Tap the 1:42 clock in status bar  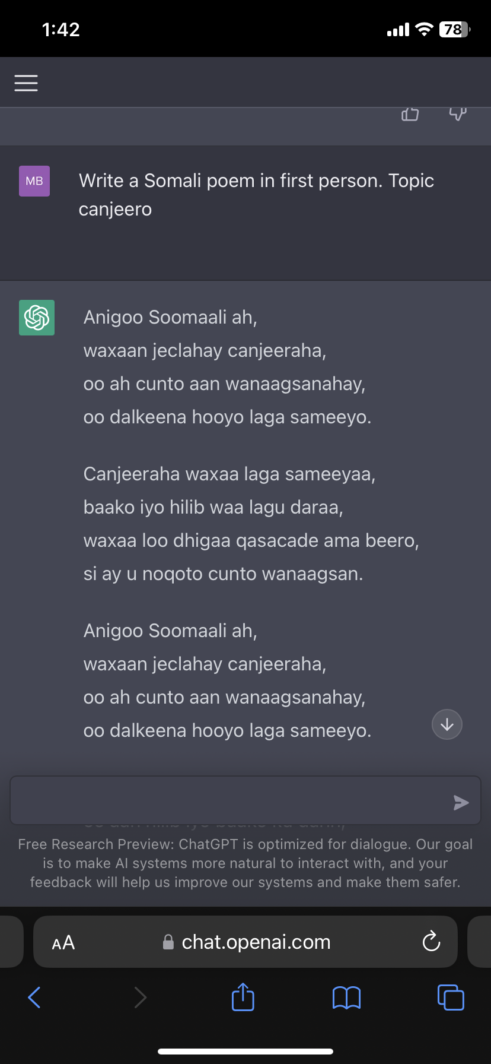coord(61,30)
